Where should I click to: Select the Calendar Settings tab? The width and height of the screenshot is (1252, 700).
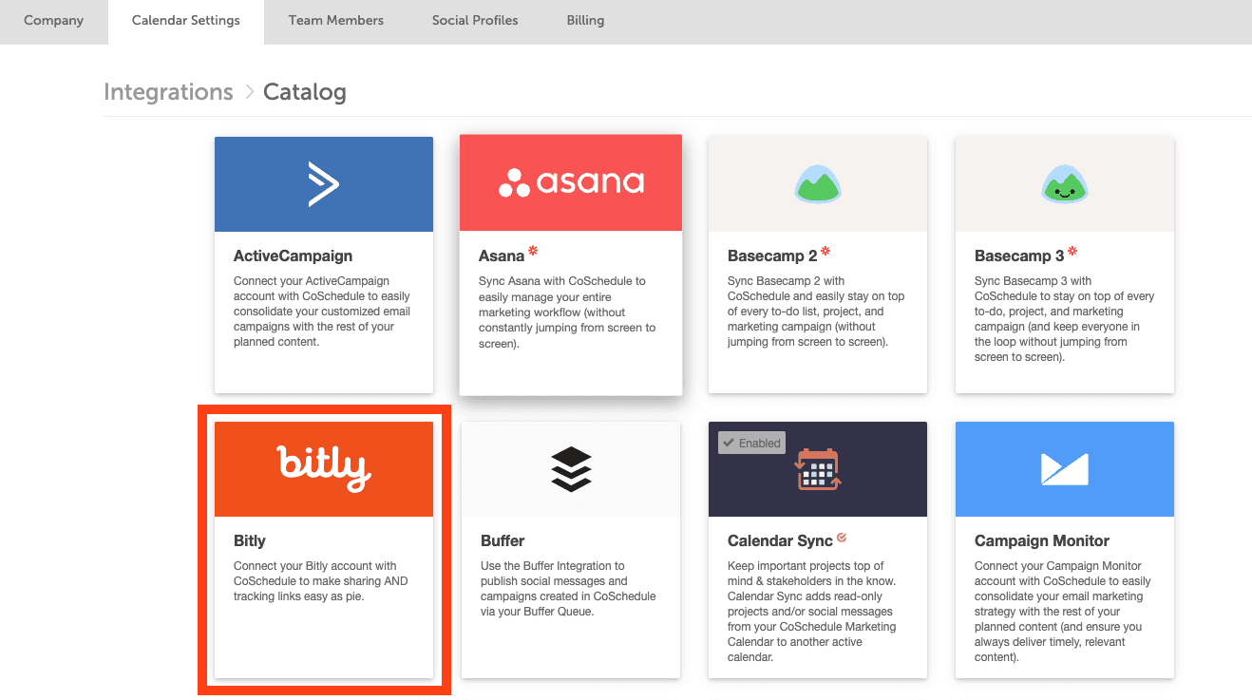186,20
